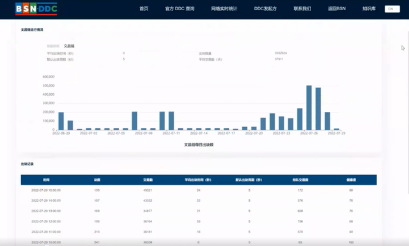Image resolution: width=409 pixels, height=246 pixels.
Task: Open 知识库 knowledge base link
Action: click(369, 8)
